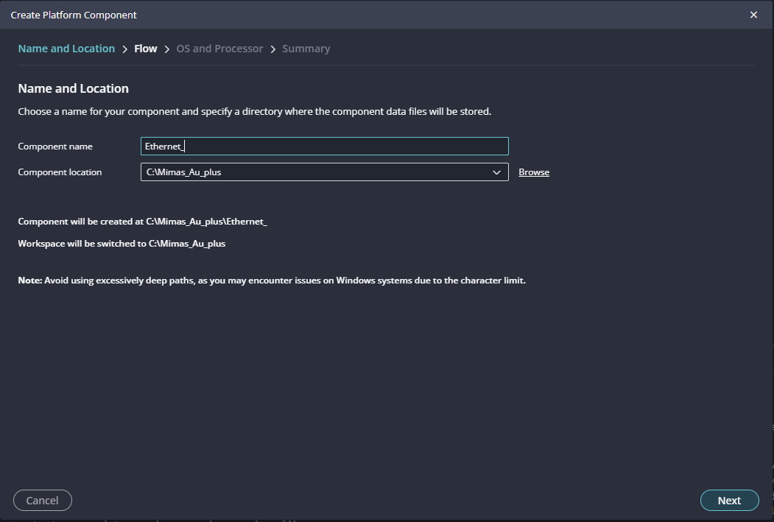774x522 pixels.
Task: Click the "Workspace will be switched to" message
Action: pyautogui.click(x=122, y=243)
